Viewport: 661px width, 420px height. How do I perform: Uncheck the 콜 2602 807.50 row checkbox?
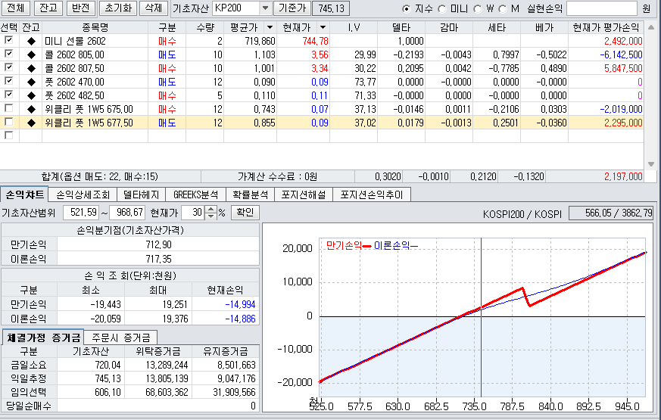point(8,67)
